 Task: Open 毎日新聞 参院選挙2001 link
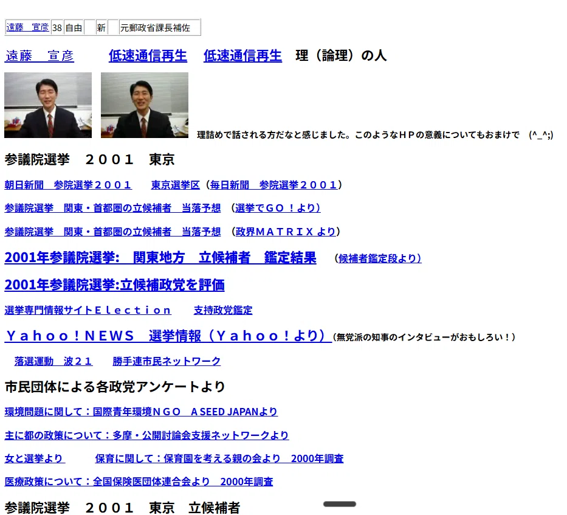coord(273,185)
